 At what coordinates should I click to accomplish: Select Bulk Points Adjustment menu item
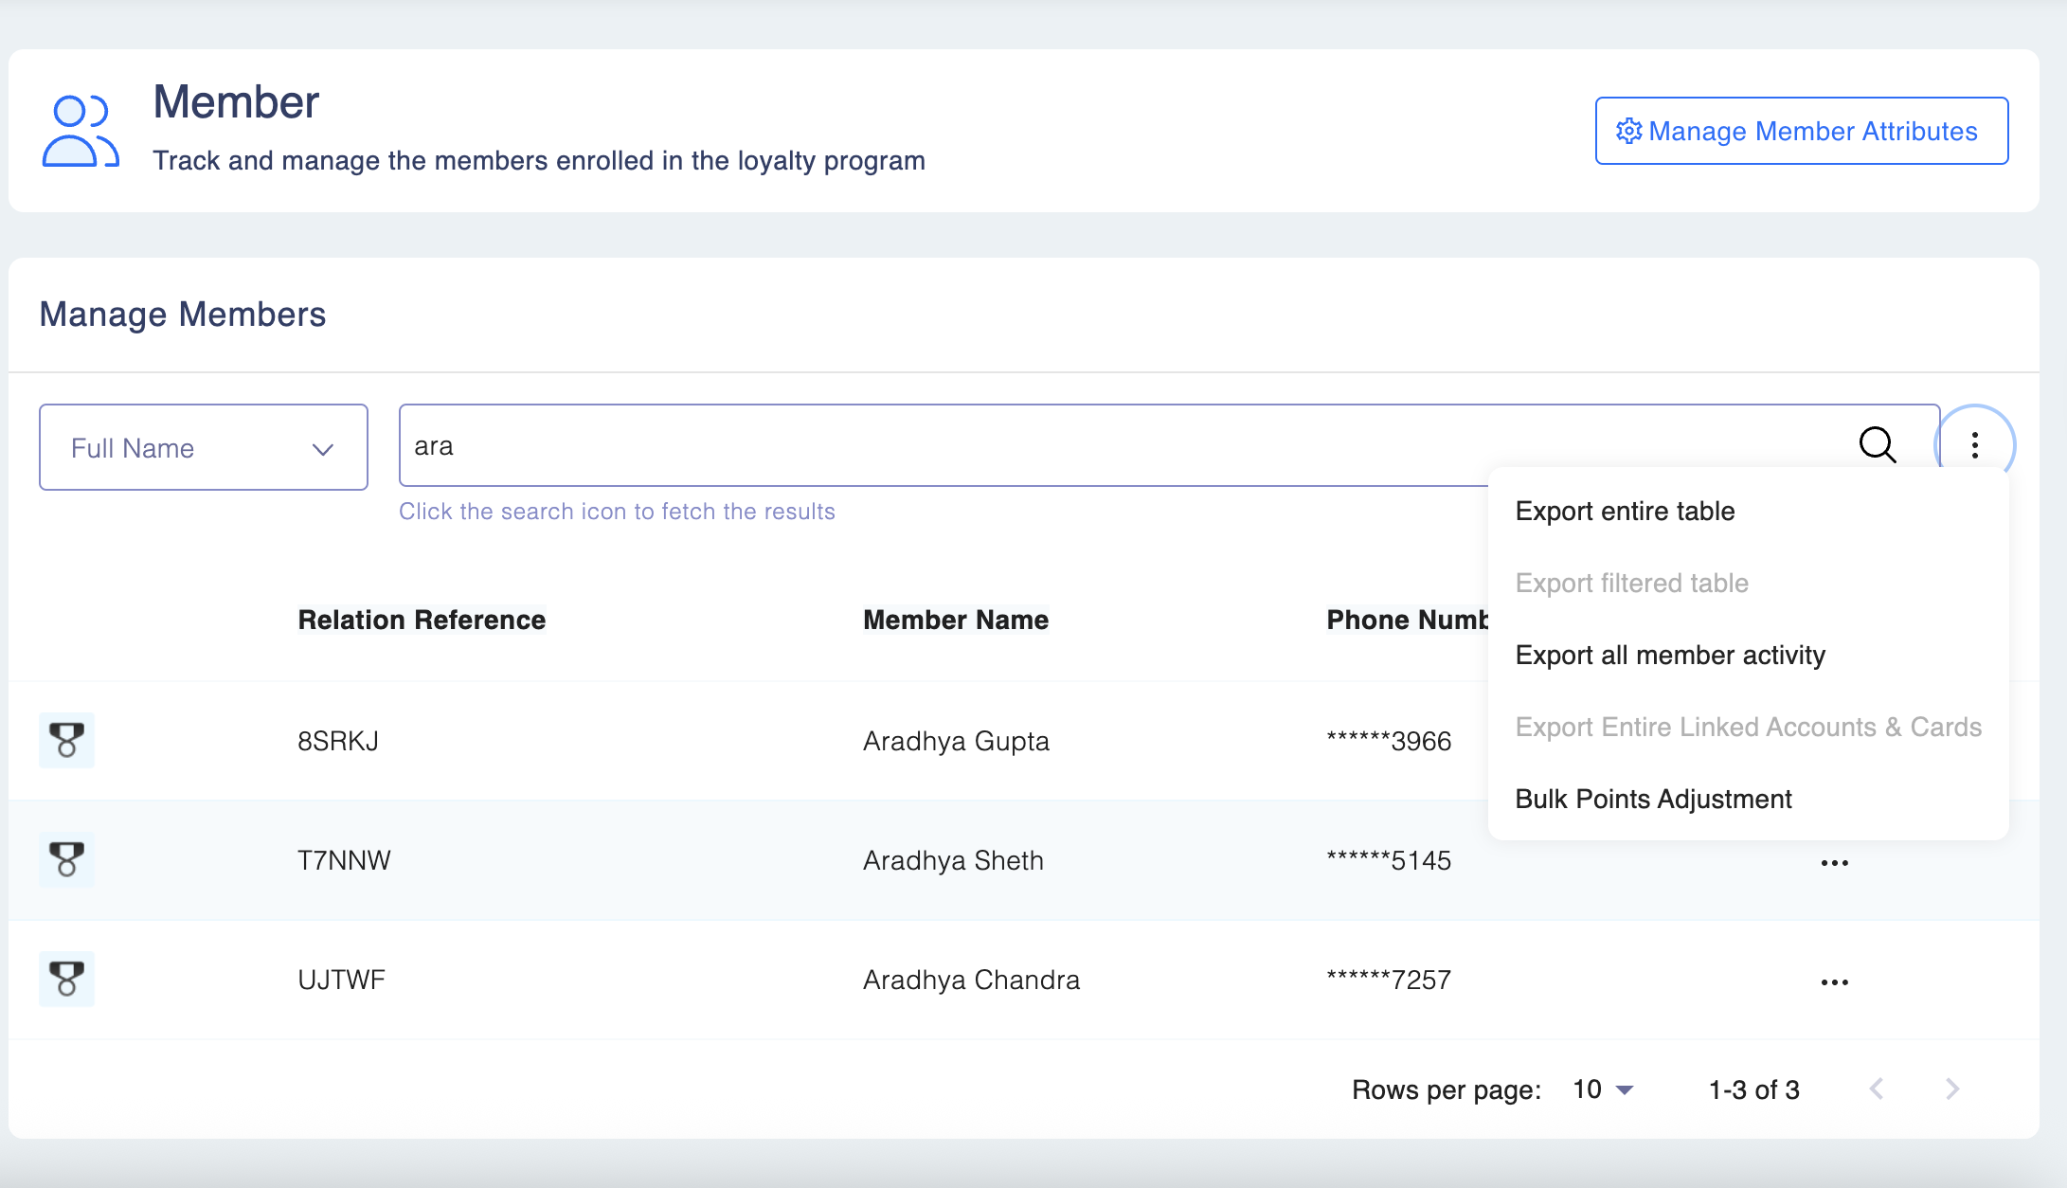coord(1653,799)
